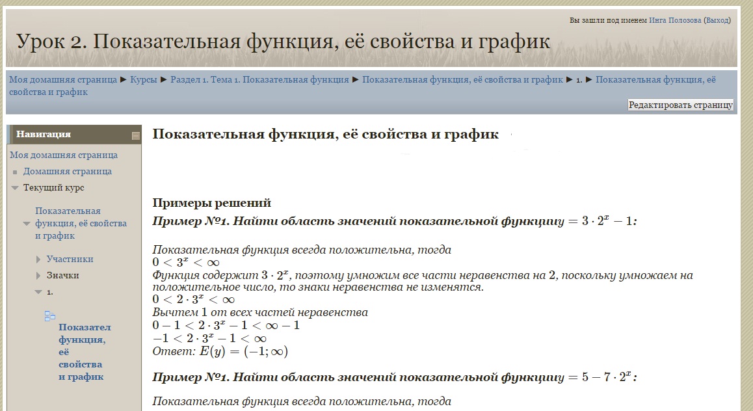The height and width of the screenshot is (411, 753).
Task: Open Участники in the navigation tree
Action: tap(70, 259)
